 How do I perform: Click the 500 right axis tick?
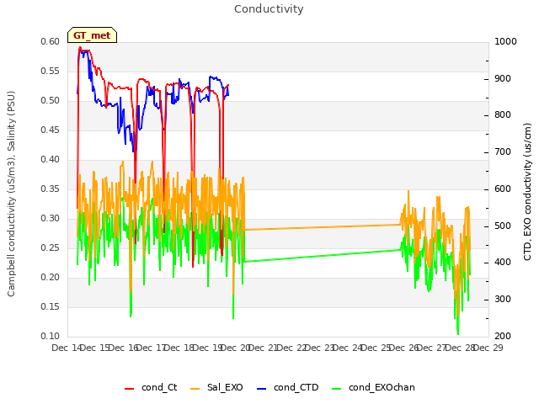point(503,226)
